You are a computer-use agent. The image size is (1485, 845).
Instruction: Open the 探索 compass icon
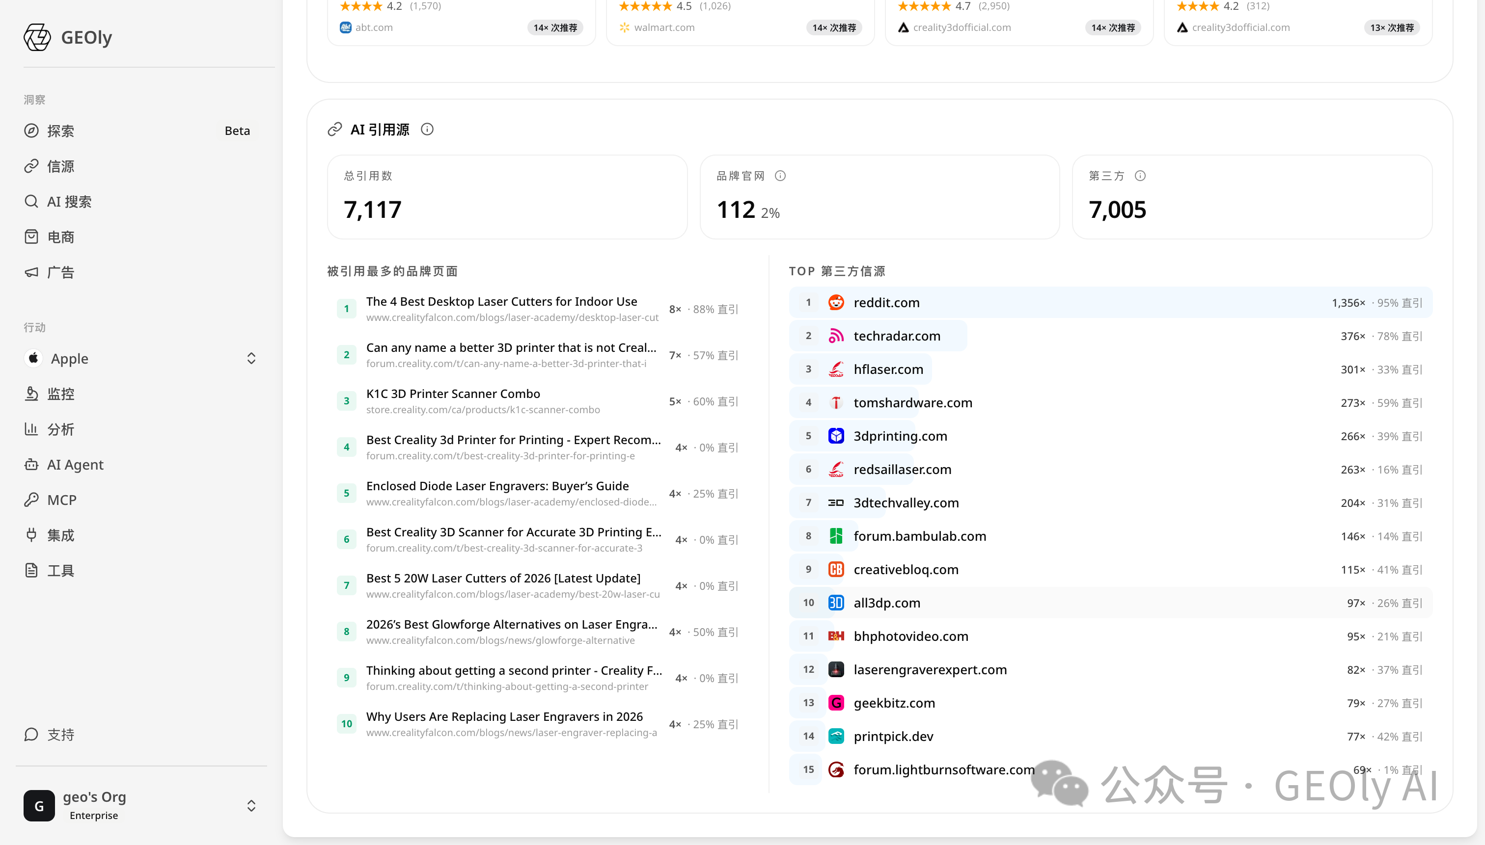[x=31, y=131]
